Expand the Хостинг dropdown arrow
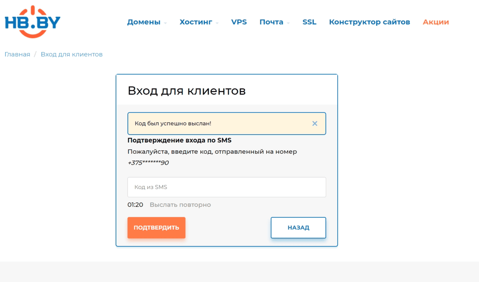Viewport: 479px width, 282px height. (217, 23)
